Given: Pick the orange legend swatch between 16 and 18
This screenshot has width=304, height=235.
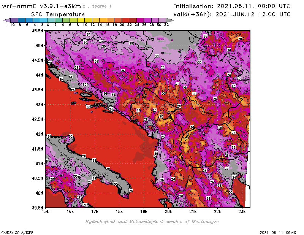Looking at the screenshot, I should (111, 20).
